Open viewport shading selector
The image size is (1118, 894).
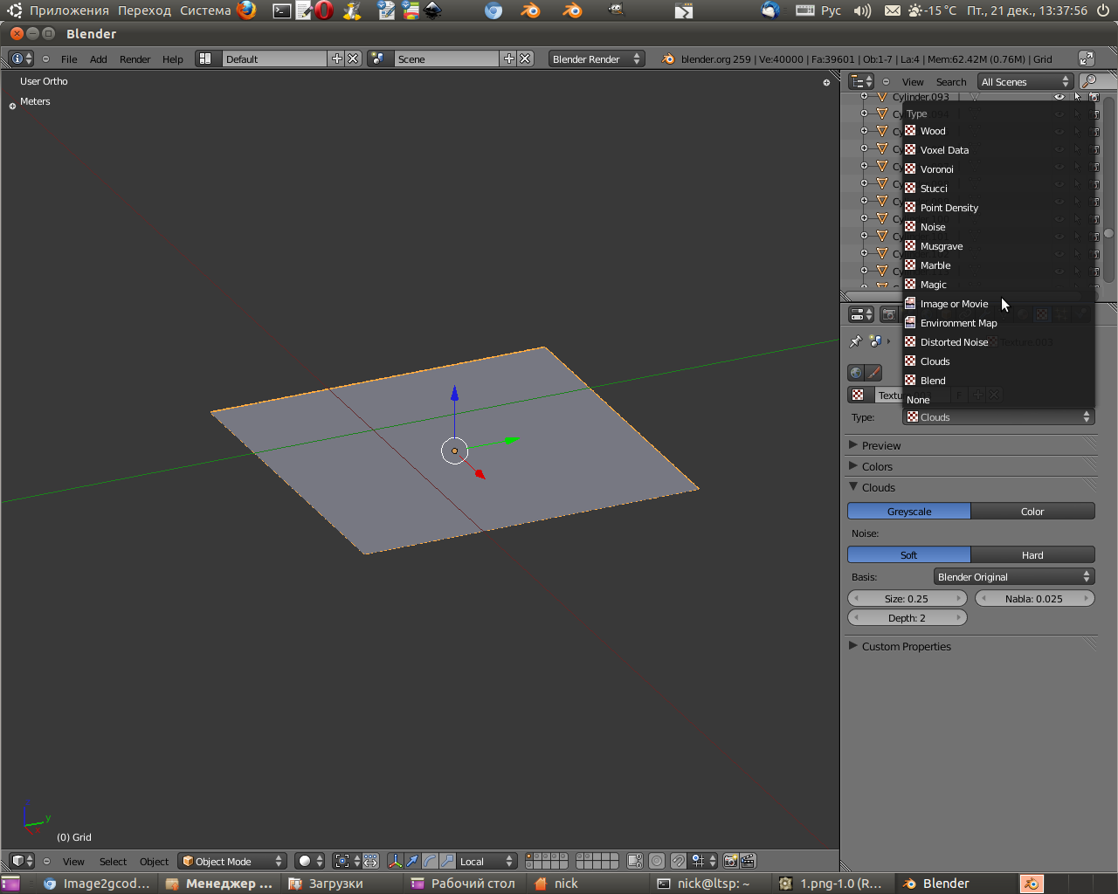(x=309, y=861)
